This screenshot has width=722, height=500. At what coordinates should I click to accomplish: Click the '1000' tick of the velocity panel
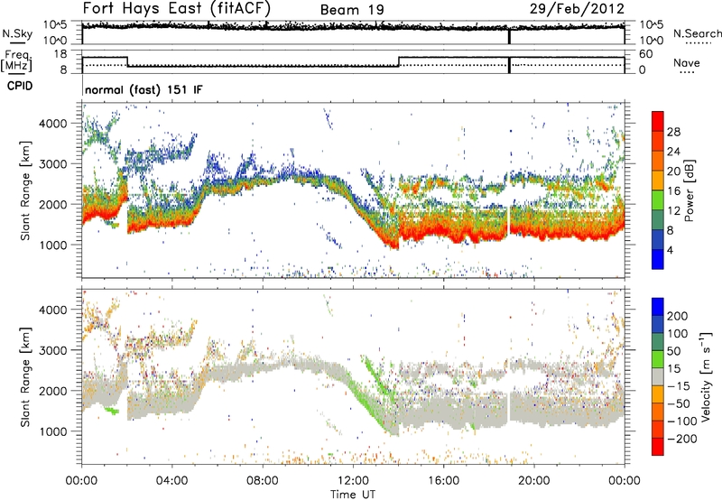point(53,431)
